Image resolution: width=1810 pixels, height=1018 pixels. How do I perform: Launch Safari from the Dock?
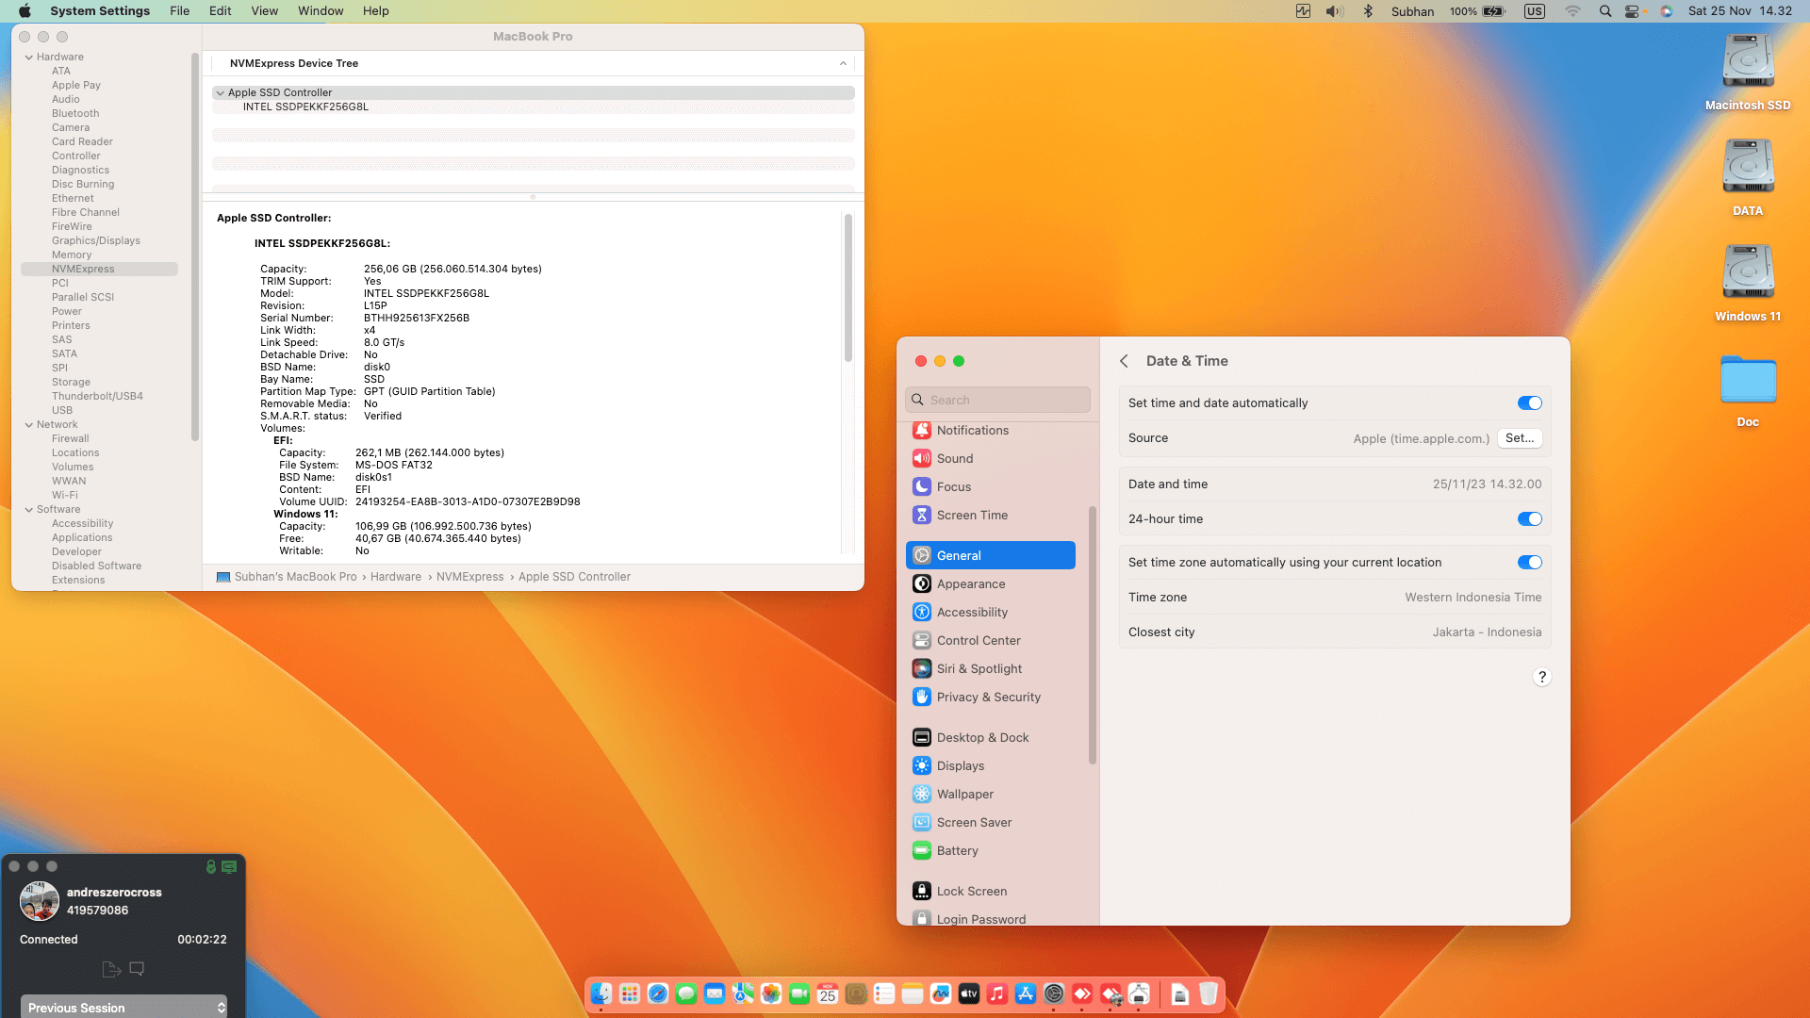coord(658,993)
